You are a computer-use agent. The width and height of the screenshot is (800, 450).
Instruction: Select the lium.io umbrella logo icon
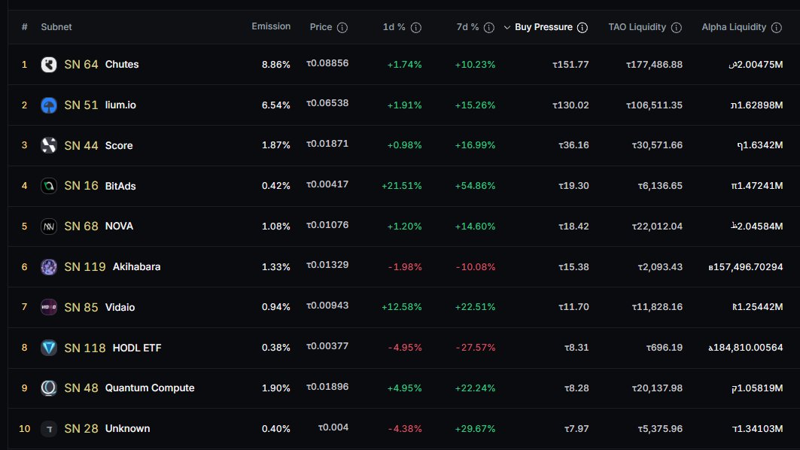point(48,105)
